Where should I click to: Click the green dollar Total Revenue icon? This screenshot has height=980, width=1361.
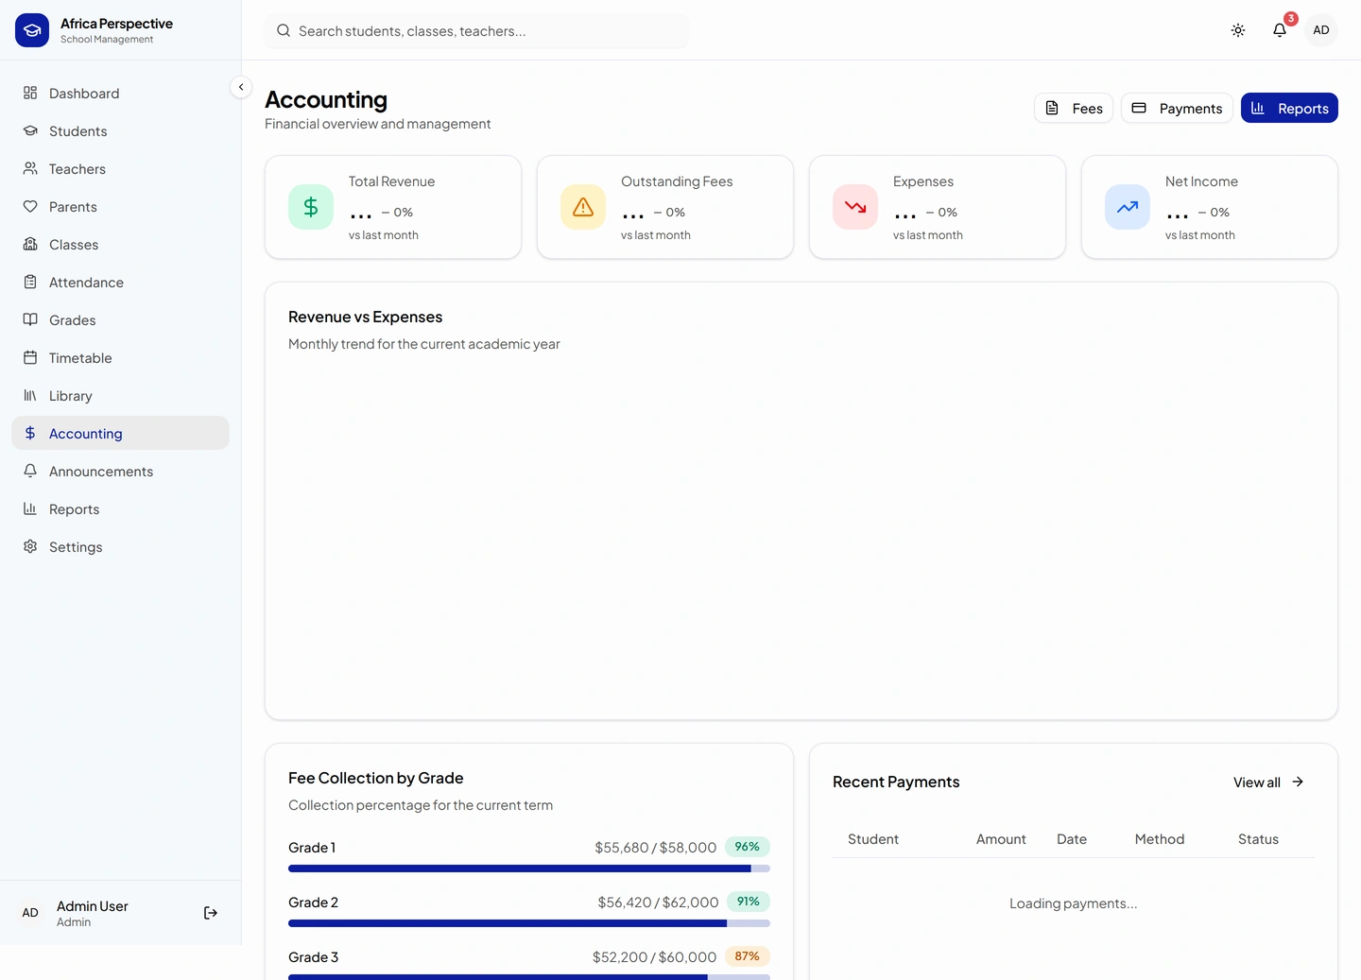(311, 207)
